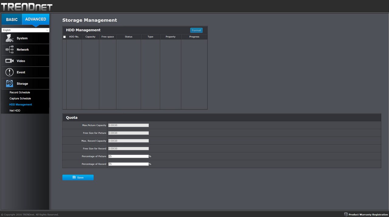The height and width of the screenshot is (217, 389).
Task: Click the HDD Management panel heading
Action: click(x=83, y=30)
